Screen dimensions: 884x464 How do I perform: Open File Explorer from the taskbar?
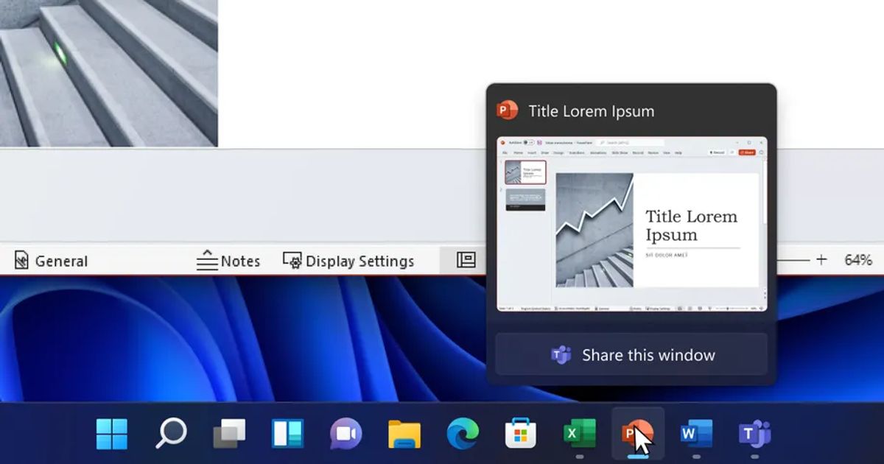pyautogui.click(x=404, y=435)
